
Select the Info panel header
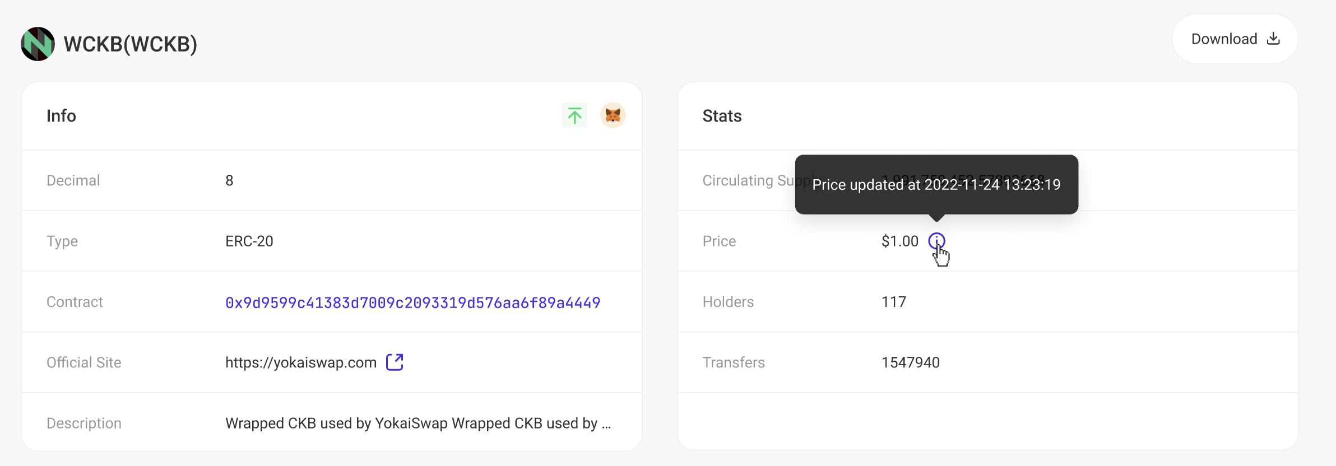pos(61,116)
